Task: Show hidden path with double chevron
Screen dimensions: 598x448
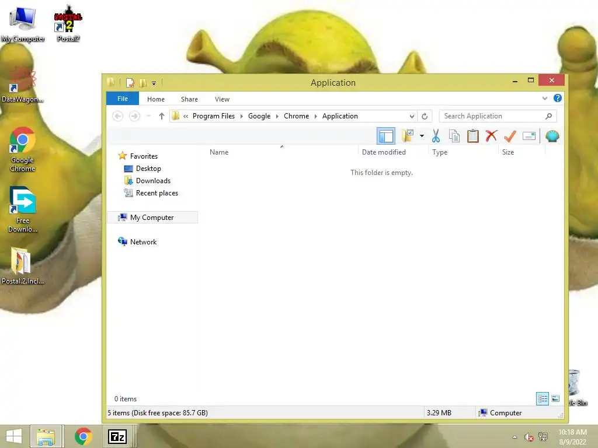Action: 186,116
